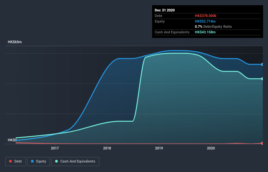
Task: Click Cash And Equivalents label in tooltip
Action: (172, 32)
